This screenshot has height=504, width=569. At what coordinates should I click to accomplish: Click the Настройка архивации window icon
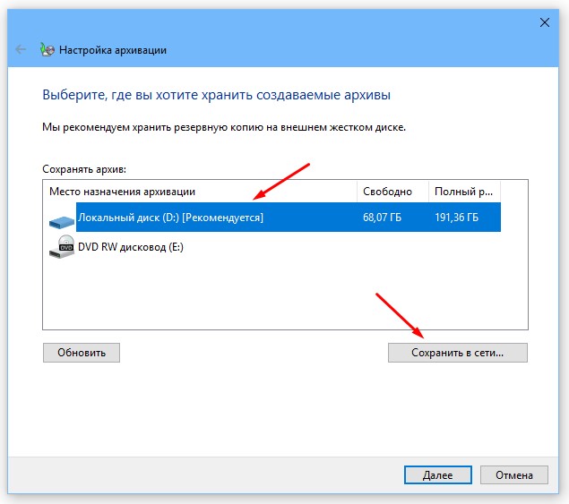pos(47,50)
